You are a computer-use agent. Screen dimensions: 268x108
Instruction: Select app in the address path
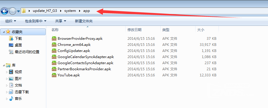[86, 11]
